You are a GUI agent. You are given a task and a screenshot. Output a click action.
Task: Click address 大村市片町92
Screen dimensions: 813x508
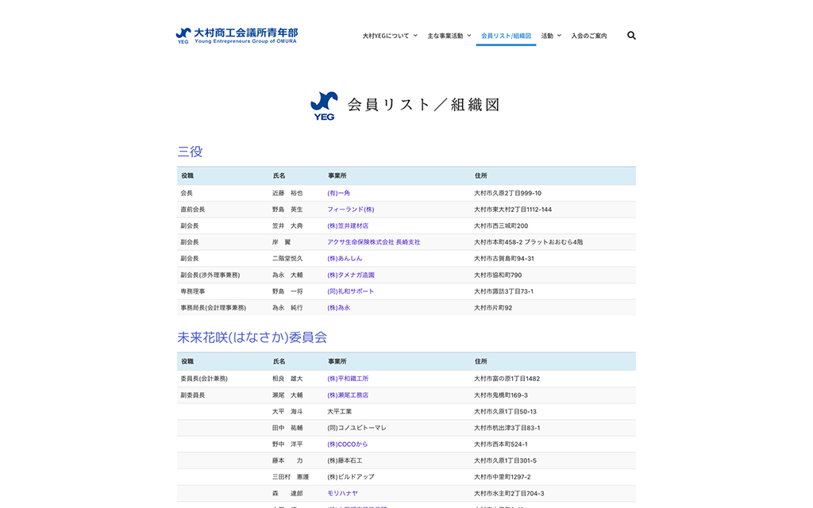pos(493,308)
